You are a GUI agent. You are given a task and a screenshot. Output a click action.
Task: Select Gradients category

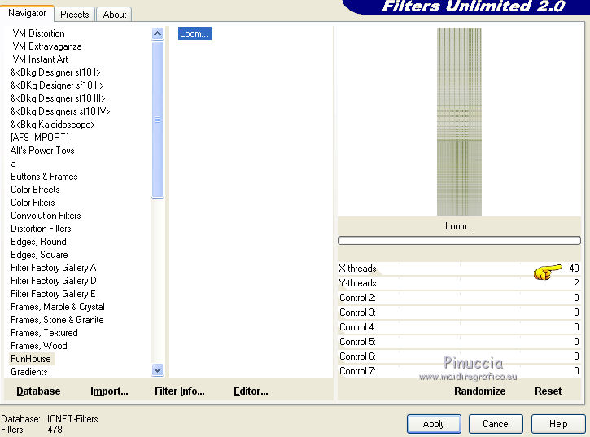pos(29,372)
